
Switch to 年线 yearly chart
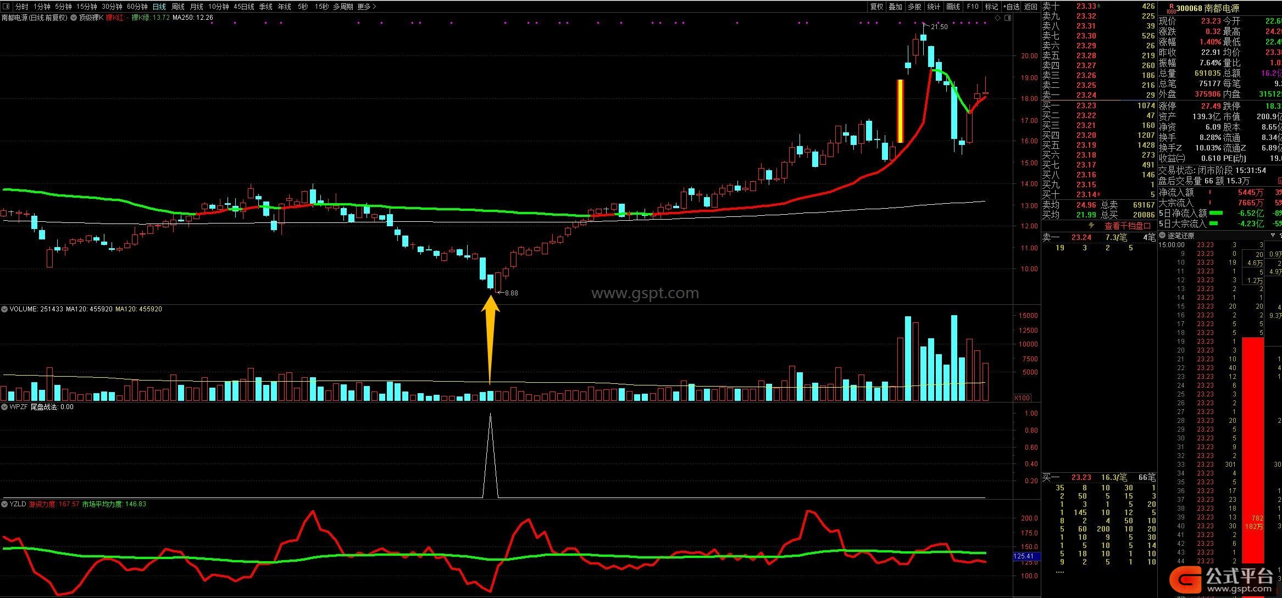(x=285, y=7)
